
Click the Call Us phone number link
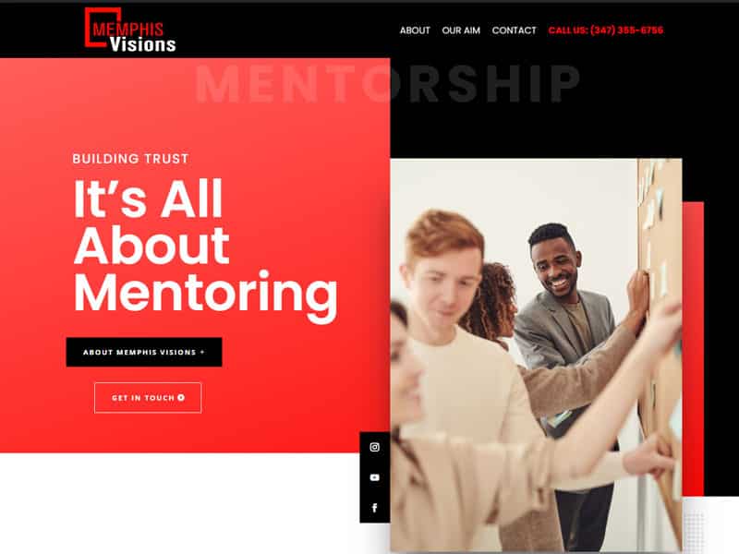click(606, 30)
